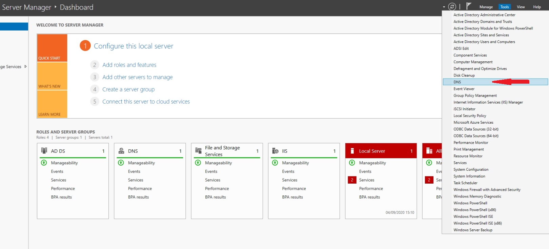Viewport: 549px width, 249px height.
Task: Open Group Policy Management
Action: point(475,96)
